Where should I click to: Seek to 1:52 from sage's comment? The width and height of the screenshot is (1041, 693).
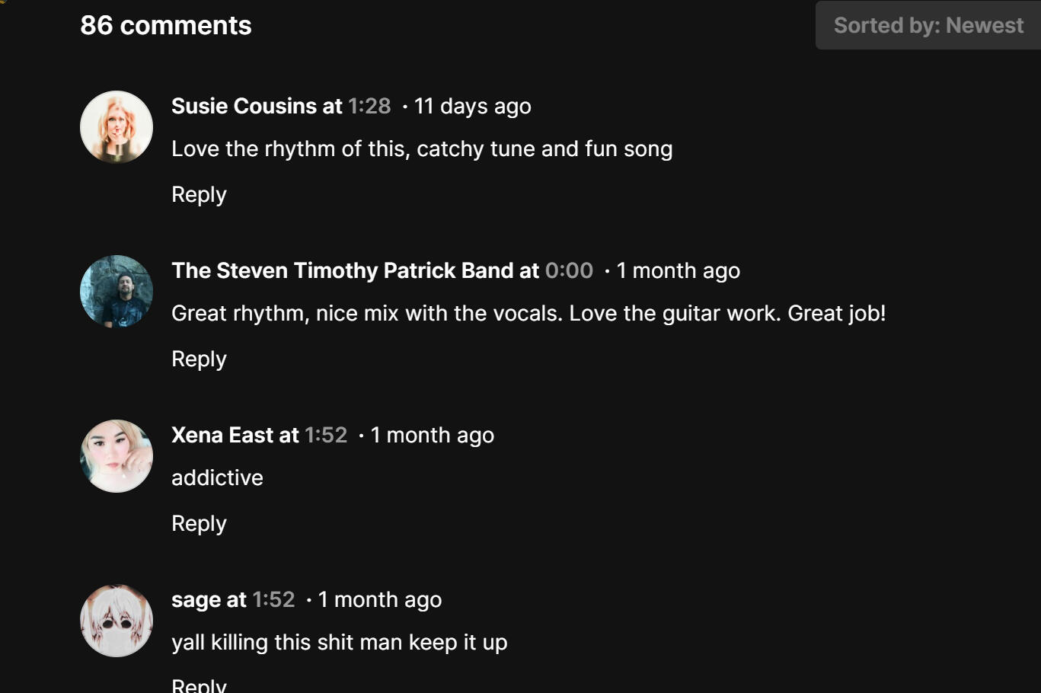click(273, 599)
